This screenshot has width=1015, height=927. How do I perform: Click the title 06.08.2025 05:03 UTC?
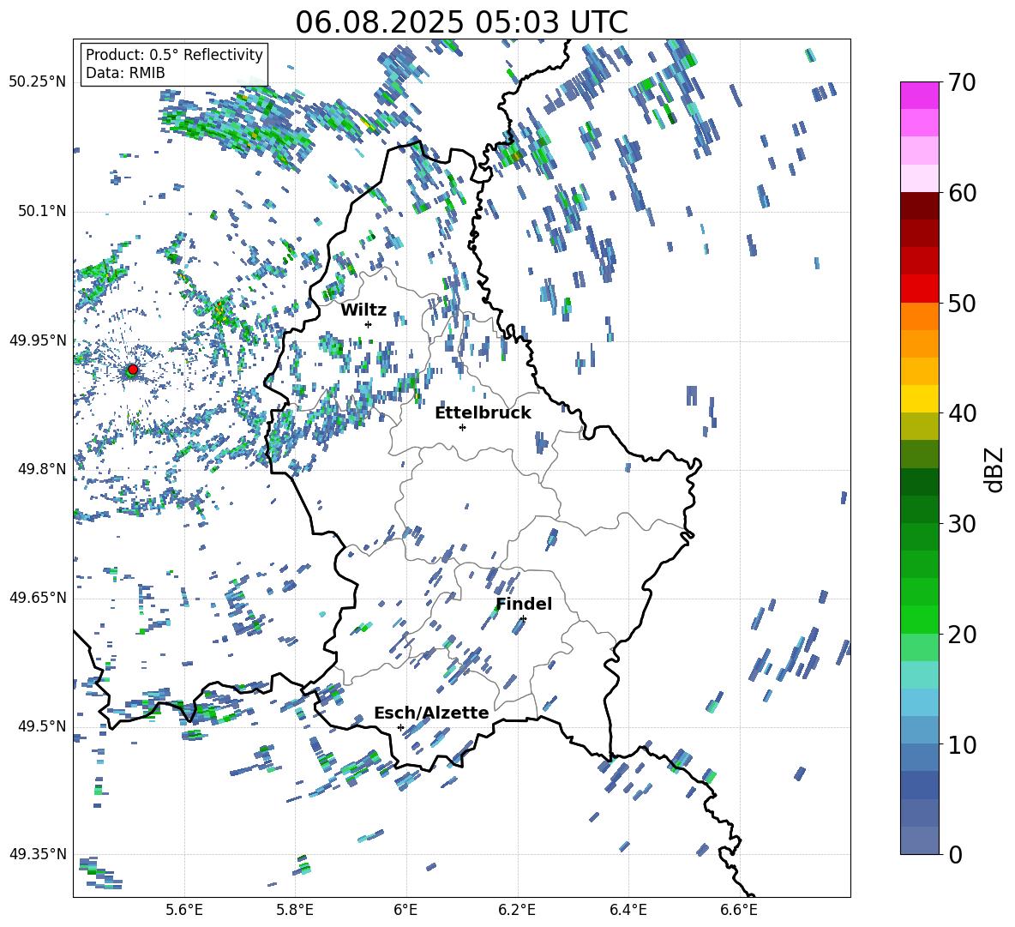pyautogui.click(x=461, y=22)
